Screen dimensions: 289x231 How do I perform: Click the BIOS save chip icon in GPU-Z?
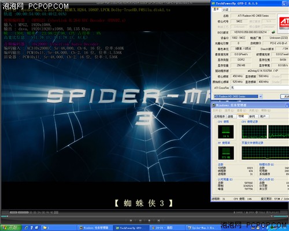[273, 32]
